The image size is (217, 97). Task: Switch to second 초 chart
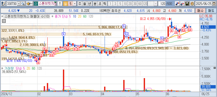click(x=100, y=4)
